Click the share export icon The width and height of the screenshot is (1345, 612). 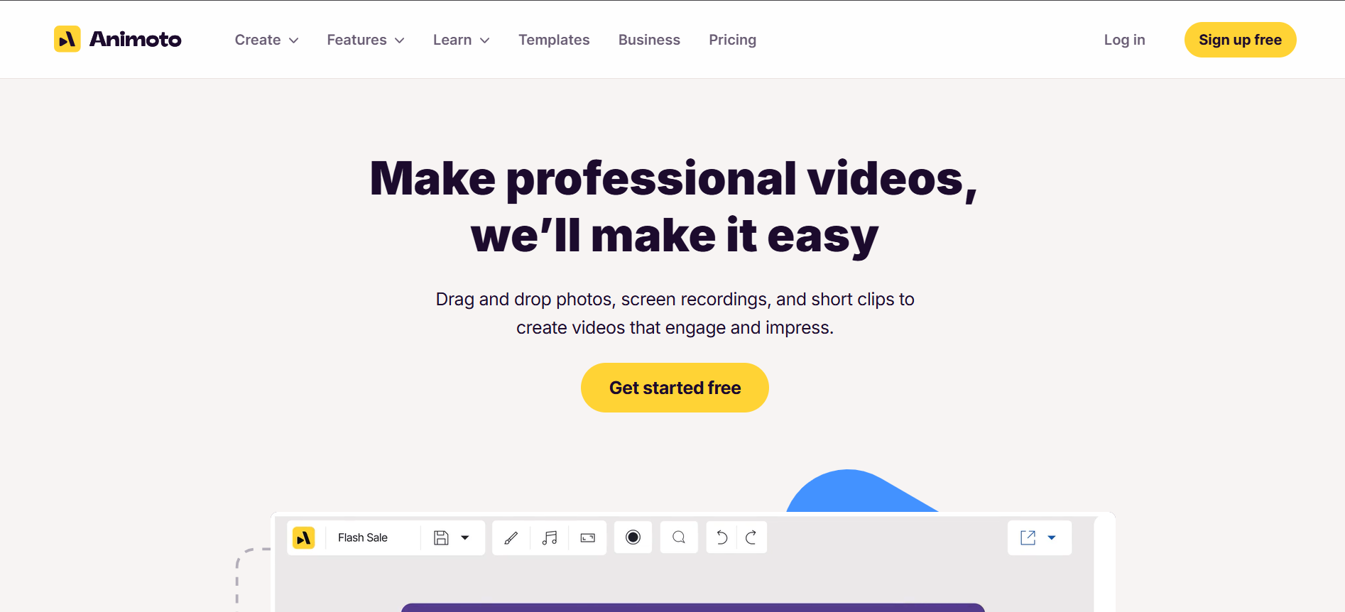(1028, 537)
